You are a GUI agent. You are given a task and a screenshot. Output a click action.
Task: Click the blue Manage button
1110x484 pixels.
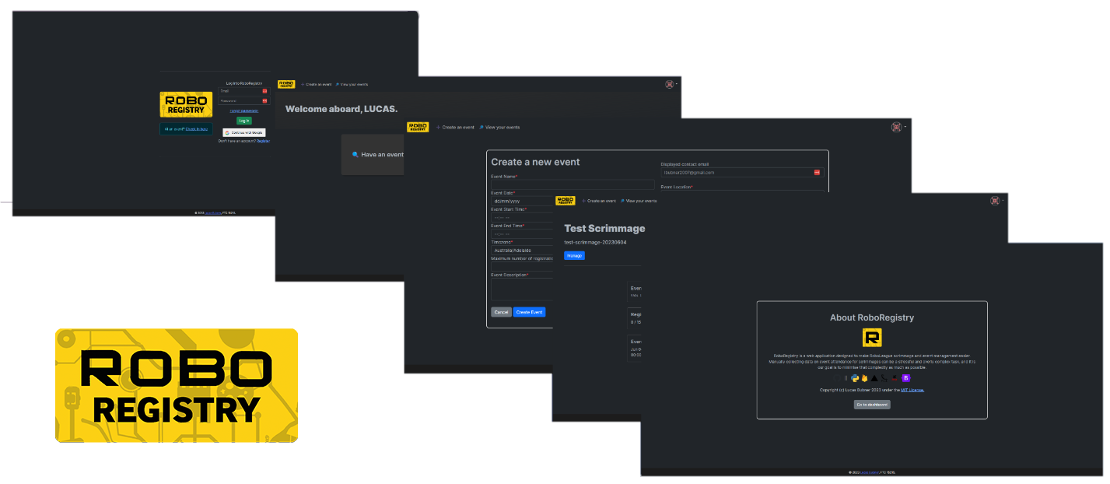point(574,255)
